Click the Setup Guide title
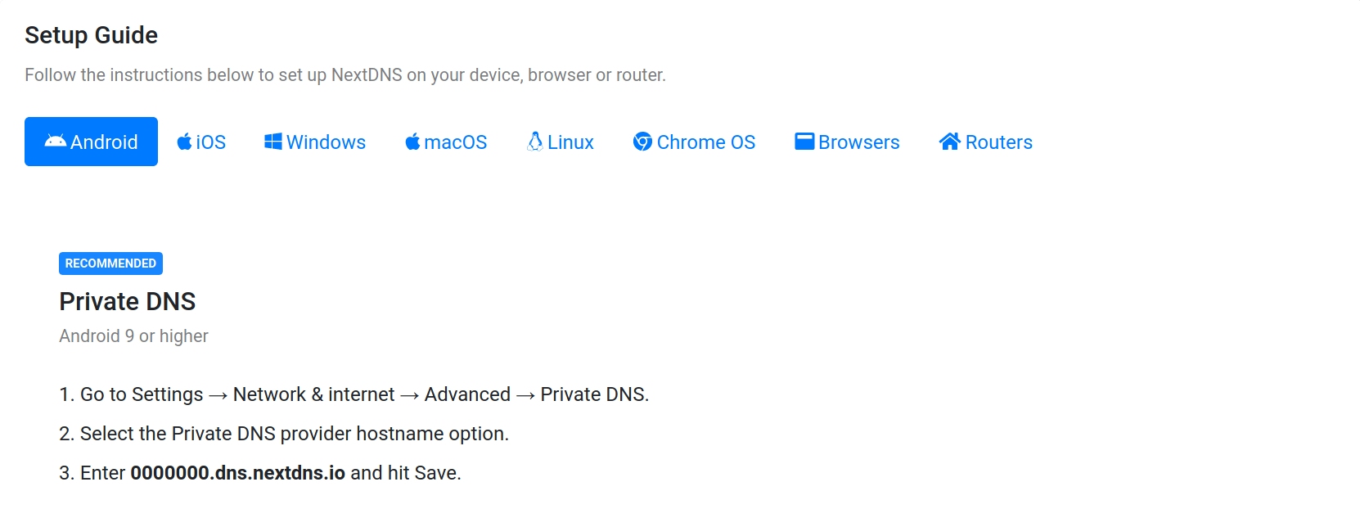 91,35
